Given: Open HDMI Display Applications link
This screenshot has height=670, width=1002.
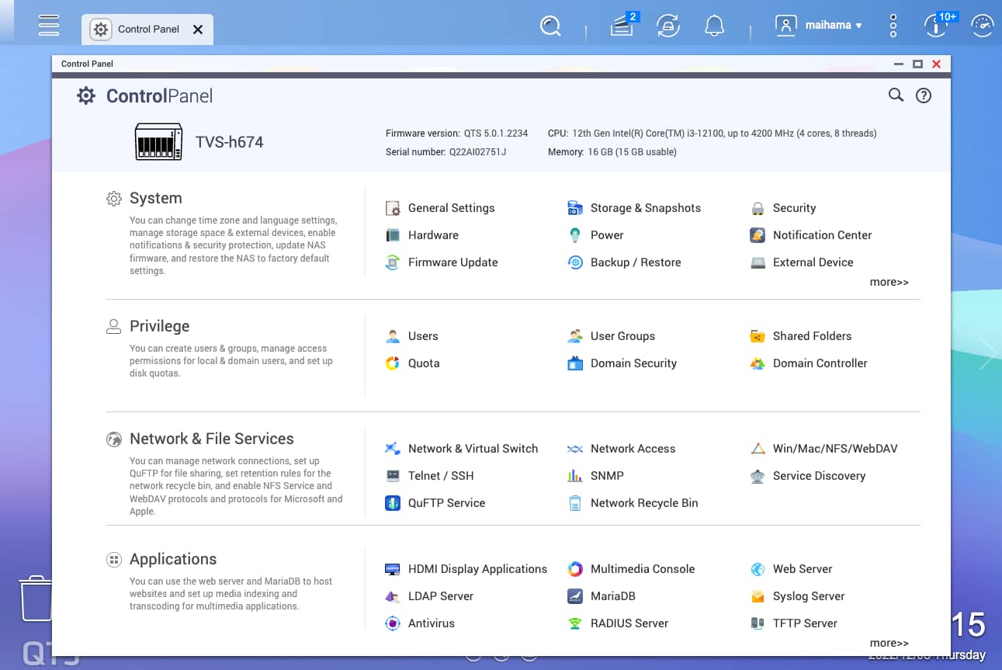Looking at the screenshot, I should point(477,569).
